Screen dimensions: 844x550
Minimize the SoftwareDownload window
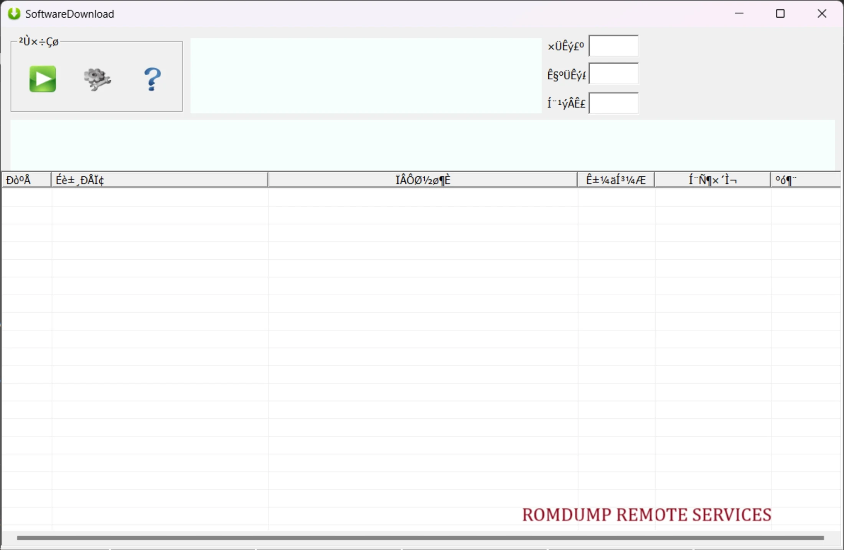pyautogui.click(x=739, y=14)
